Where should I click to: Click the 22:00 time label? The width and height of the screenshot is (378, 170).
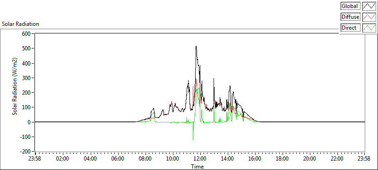click(337, 159)
